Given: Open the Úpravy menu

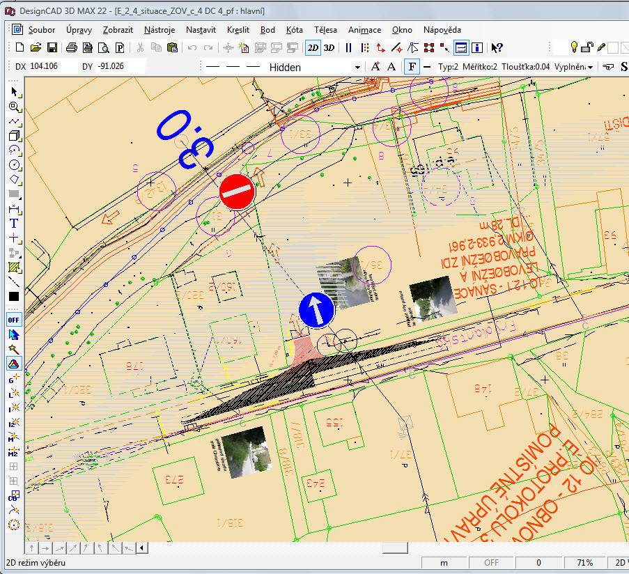Looking at the screenshot, I should click(x=79, y=30).
